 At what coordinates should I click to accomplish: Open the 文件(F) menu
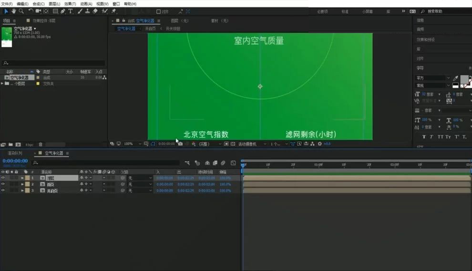pos(7,4)
